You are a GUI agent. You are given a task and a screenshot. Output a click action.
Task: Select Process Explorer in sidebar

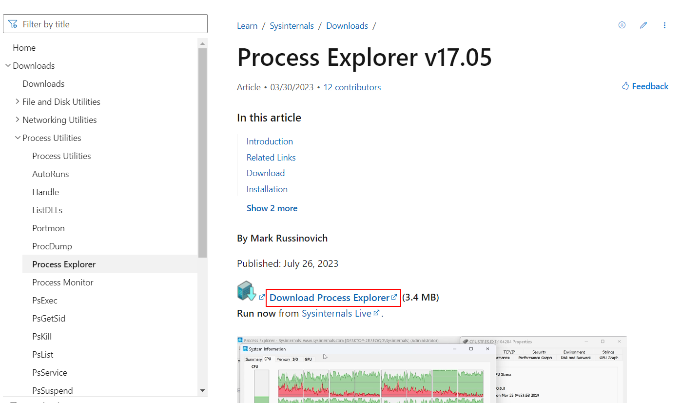coord(110,264)
